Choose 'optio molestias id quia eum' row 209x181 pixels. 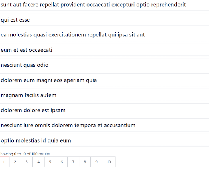(x=104, y=140)
